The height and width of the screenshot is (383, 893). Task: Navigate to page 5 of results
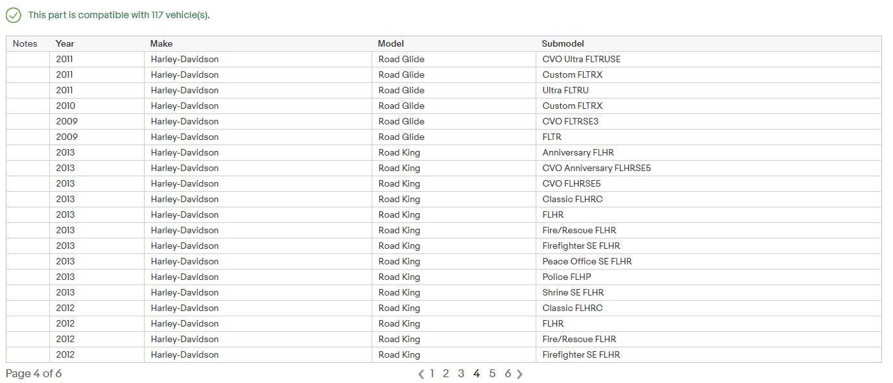click(x=492, y=373)
